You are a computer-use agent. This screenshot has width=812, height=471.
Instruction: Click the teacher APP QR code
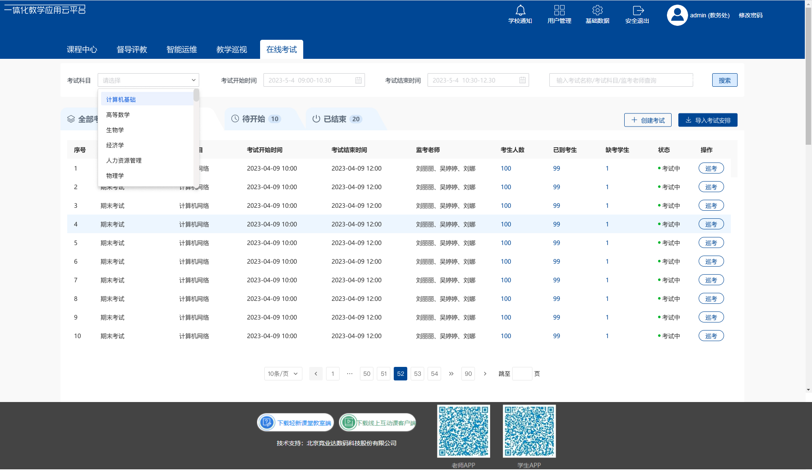click(464, 431)
